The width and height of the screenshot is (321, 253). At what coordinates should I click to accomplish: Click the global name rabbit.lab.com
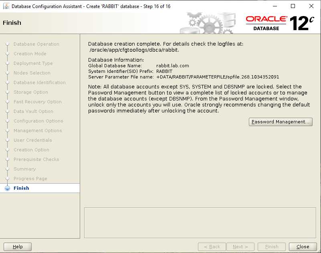tap(173, 66)
